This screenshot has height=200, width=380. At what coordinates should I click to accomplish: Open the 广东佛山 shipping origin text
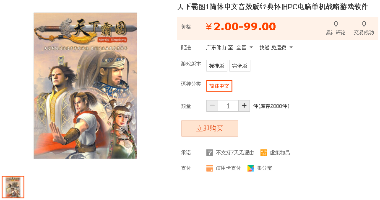216,48
